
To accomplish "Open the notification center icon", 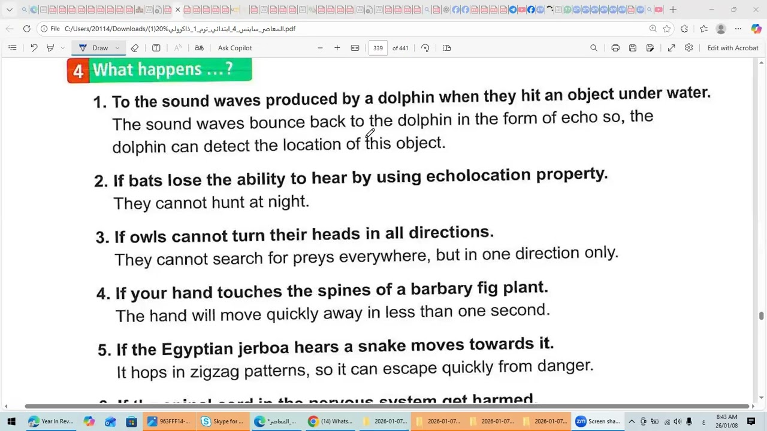I will [x=751, y=421].
